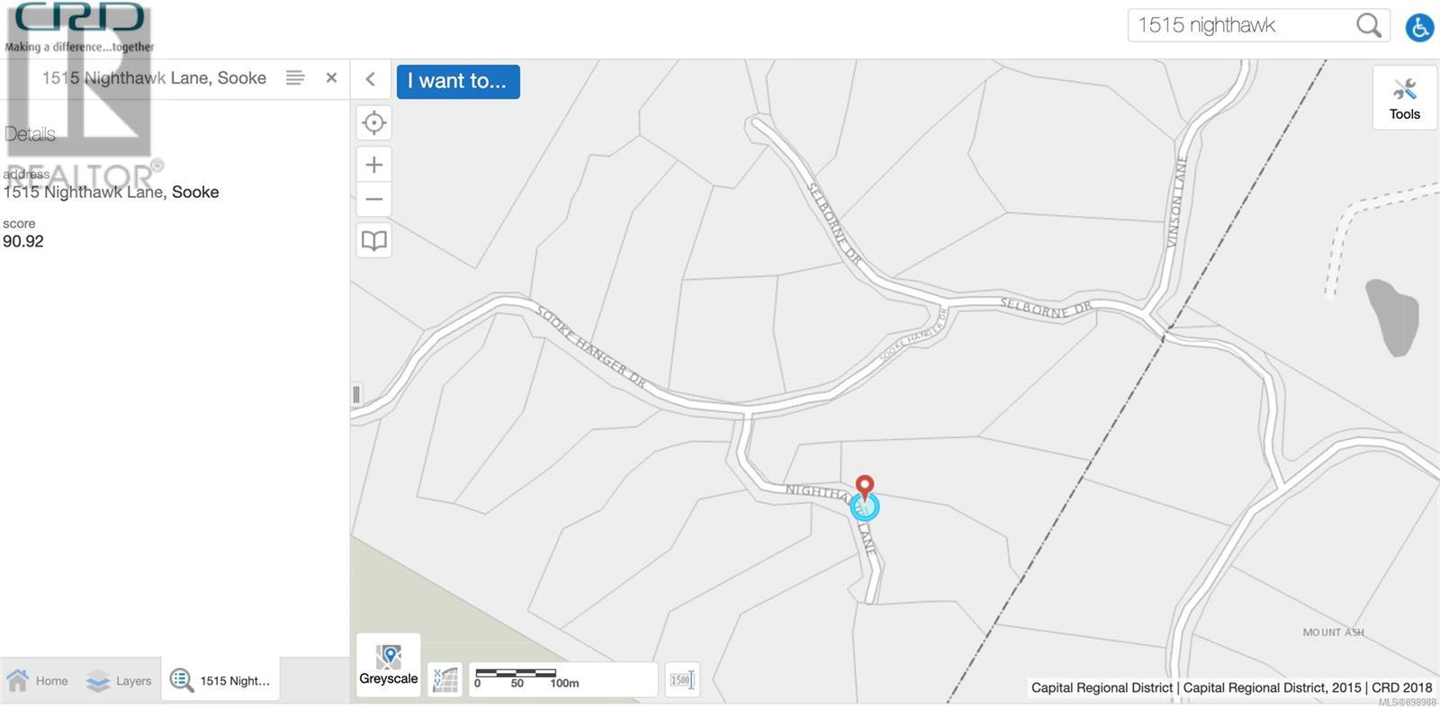The width and height of the screenshot is (1440, 708).
Task: Click the red location pin marker
Action: click(864, 488)
